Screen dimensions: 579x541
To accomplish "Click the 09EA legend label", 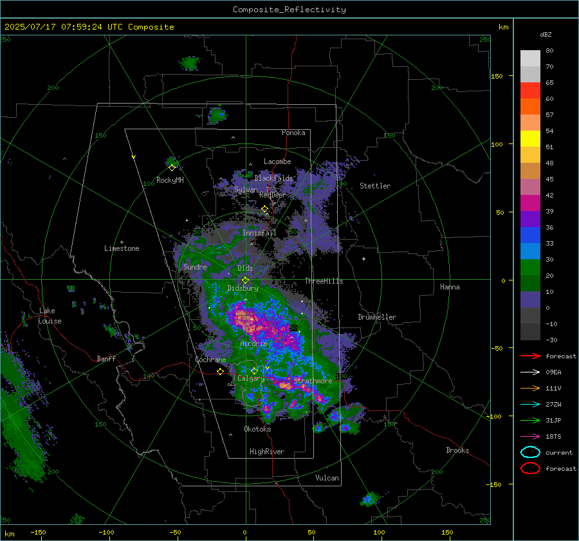I will pos(553,372).
